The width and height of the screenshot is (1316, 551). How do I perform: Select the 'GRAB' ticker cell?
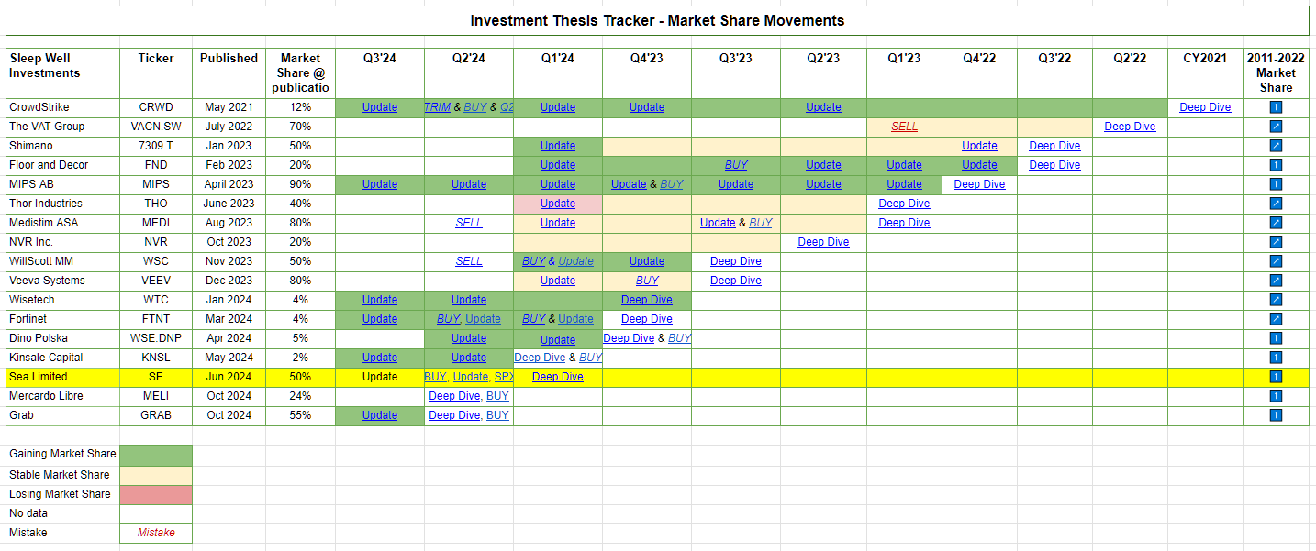coord(156,415)
